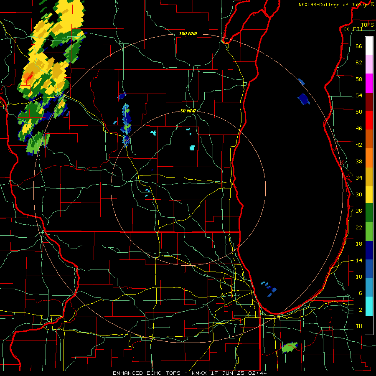Click the 22 legend value
Image resolution: width=376 pixels, height=376 pixels.
(x=359, y=228)
